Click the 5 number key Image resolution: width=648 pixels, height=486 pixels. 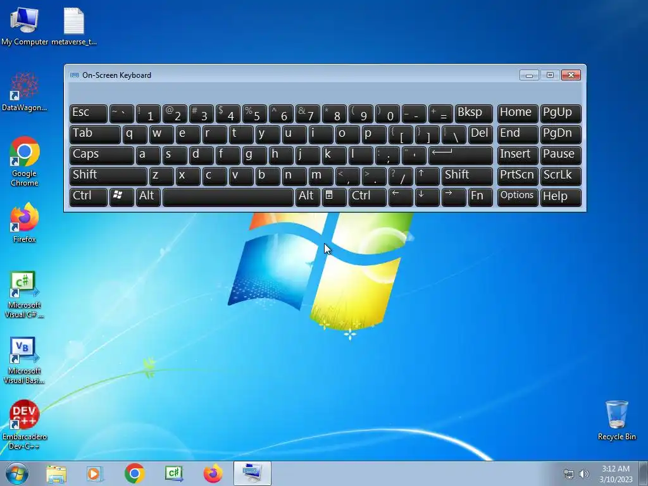click(x=254, y=114)
